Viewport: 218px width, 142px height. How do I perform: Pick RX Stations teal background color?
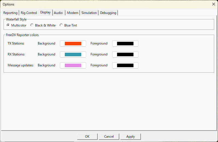click(x=73, y=54)
